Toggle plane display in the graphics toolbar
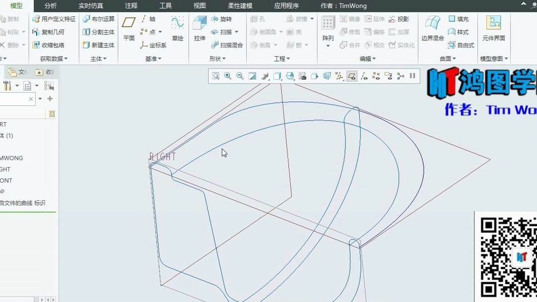 click(352, 76)
